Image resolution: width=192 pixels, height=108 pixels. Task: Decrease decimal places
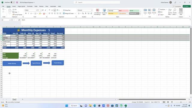coord(91,13)
